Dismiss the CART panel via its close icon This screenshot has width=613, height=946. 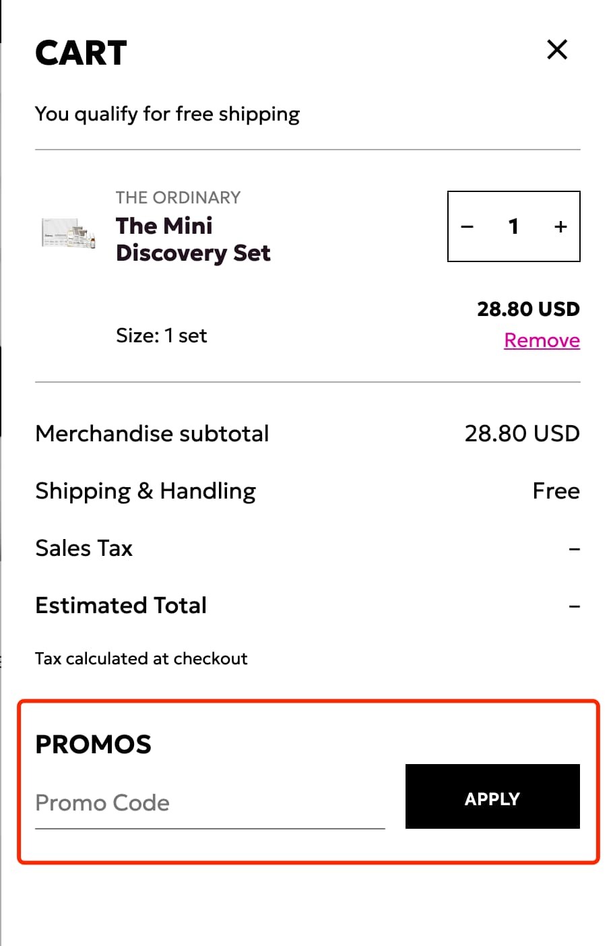click(556, 50)
